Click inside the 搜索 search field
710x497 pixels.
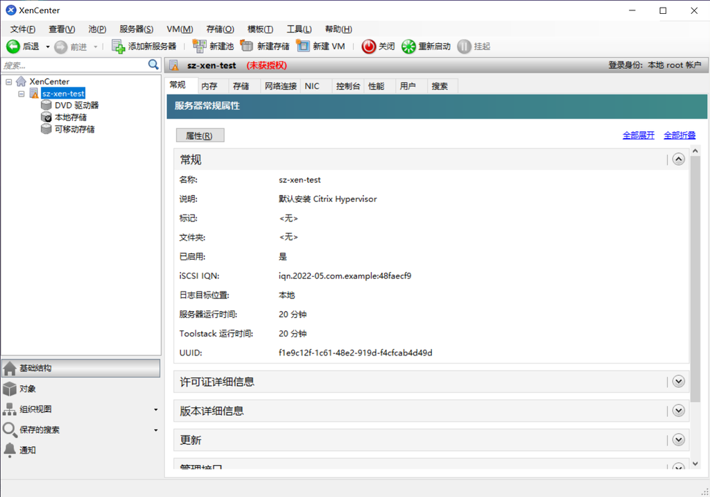pos(69,64)
